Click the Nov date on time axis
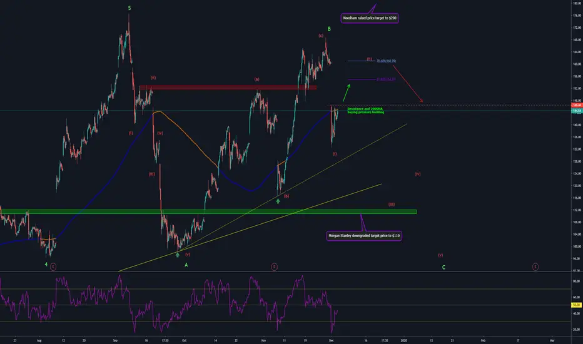The image size is (583, 344). coord(263,340)
